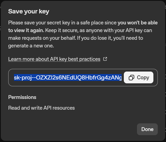Click the end of the visible key string

(x=120, y=78)
